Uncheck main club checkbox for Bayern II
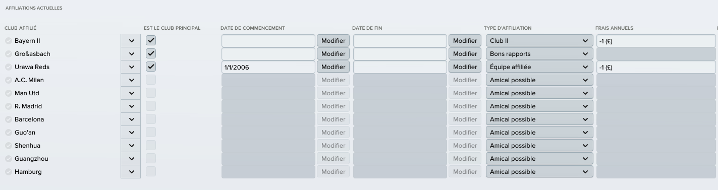 151,40
